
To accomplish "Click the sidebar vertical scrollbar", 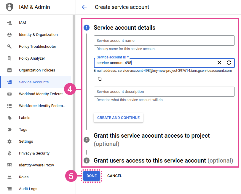I will tap(74, 92).
